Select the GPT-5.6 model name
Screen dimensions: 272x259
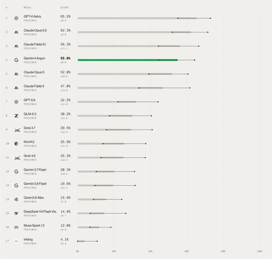pos(30,100)
